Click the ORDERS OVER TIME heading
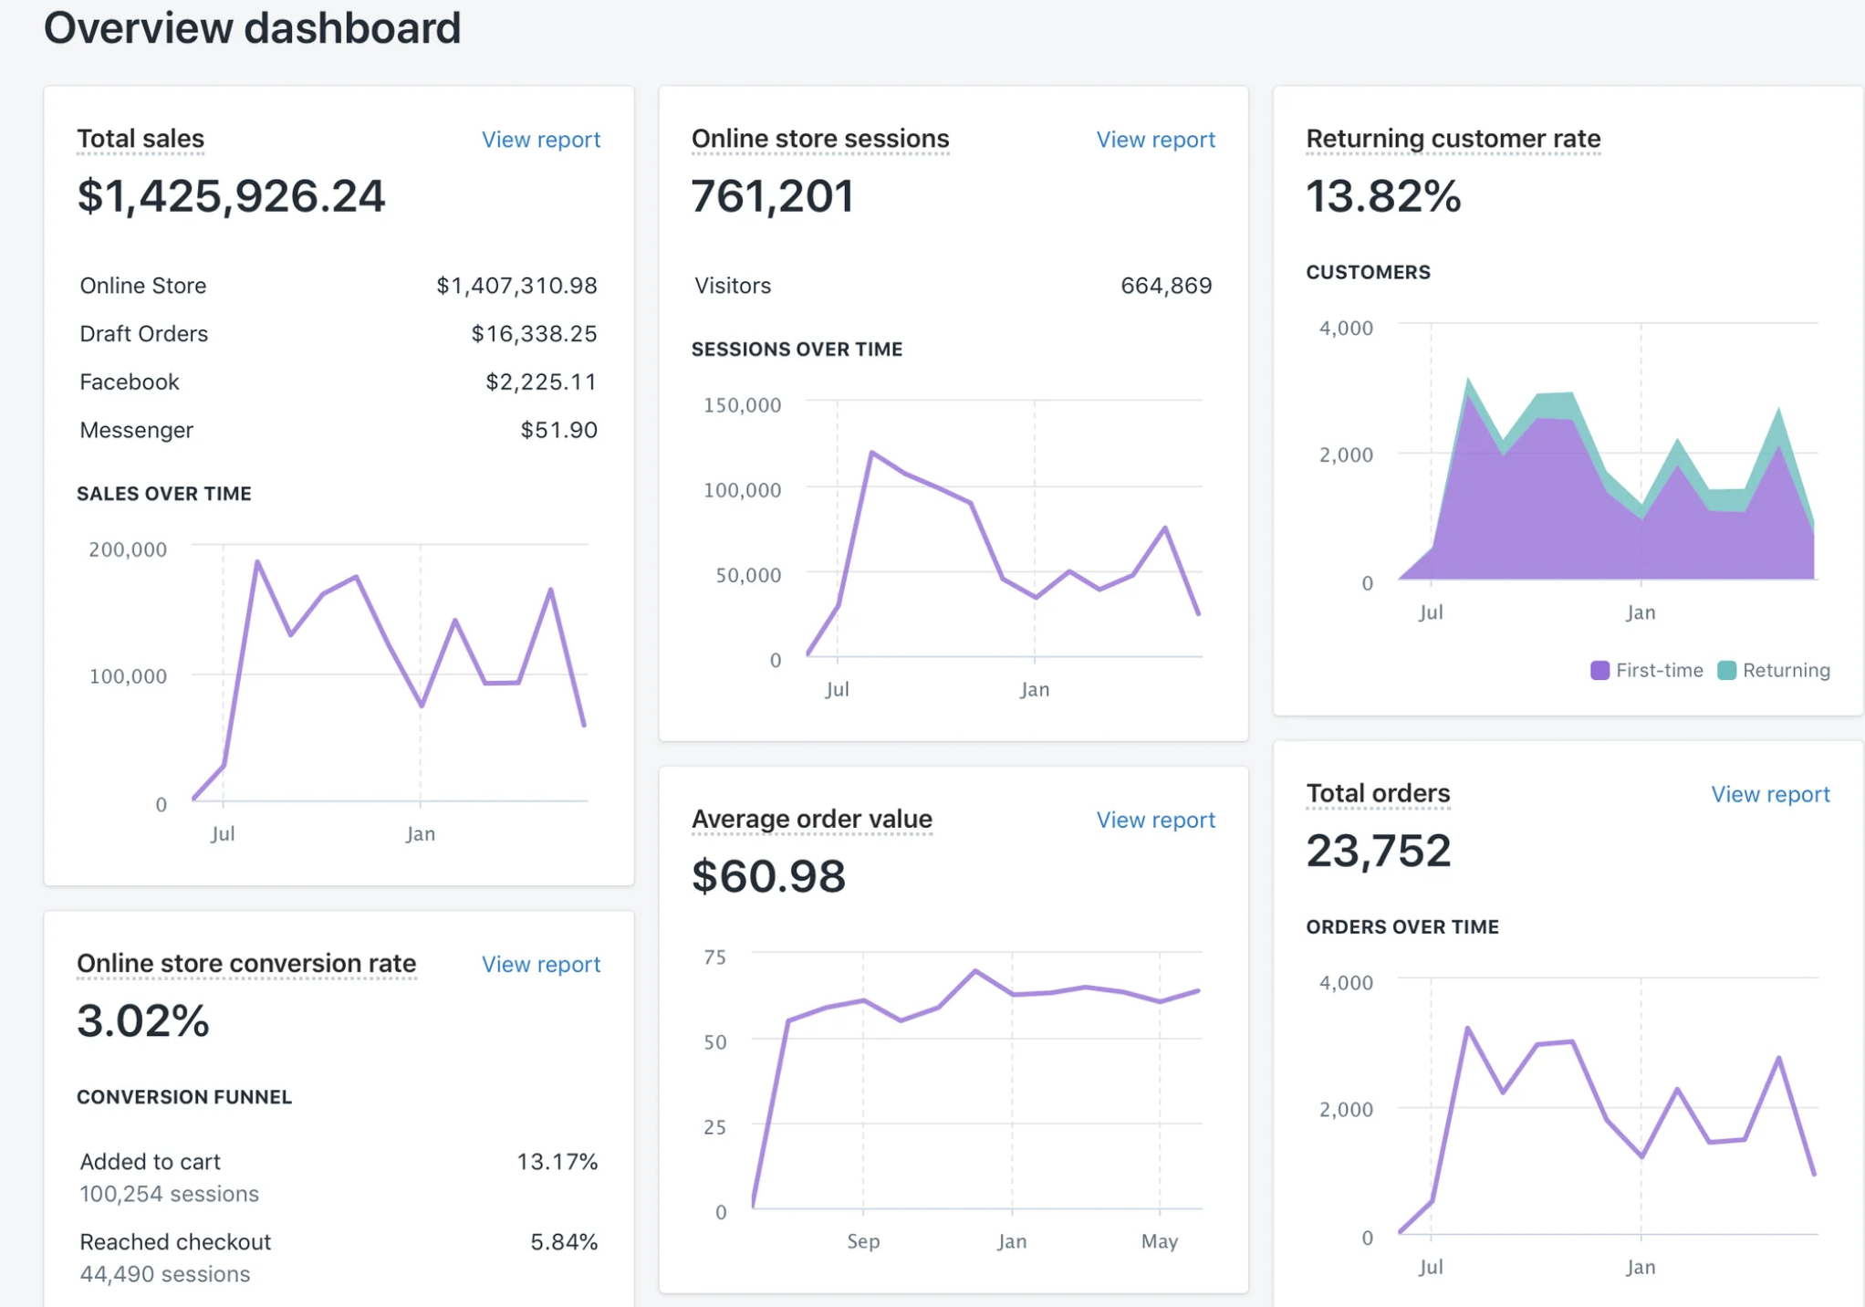 (x=1401, y=927)
